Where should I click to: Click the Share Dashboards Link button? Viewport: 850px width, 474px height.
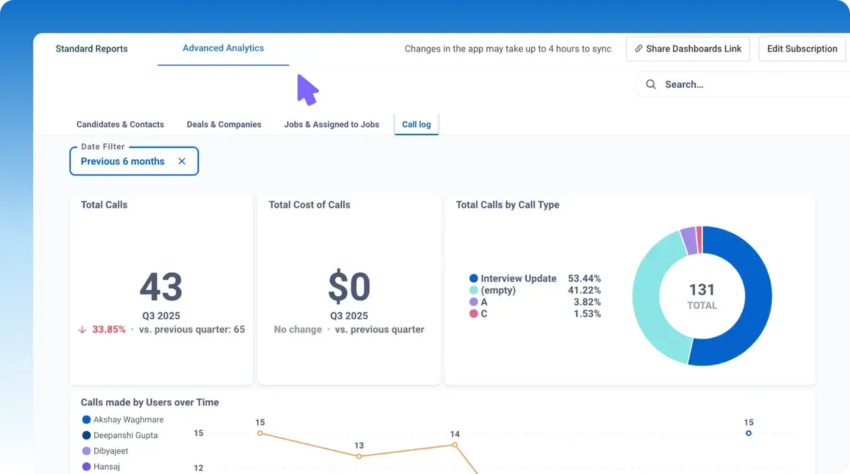(688, 49)
